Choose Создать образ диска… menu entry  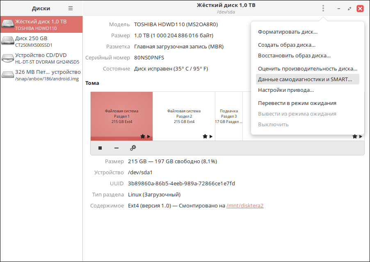pos(286,45)
